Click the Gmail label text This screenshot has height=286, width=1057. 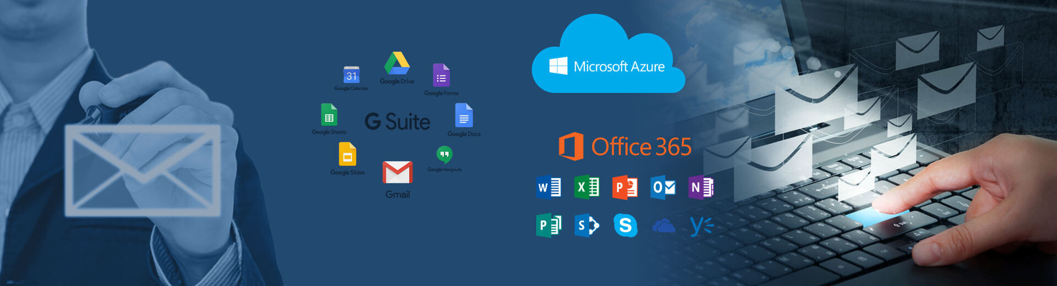coord(397,195)
